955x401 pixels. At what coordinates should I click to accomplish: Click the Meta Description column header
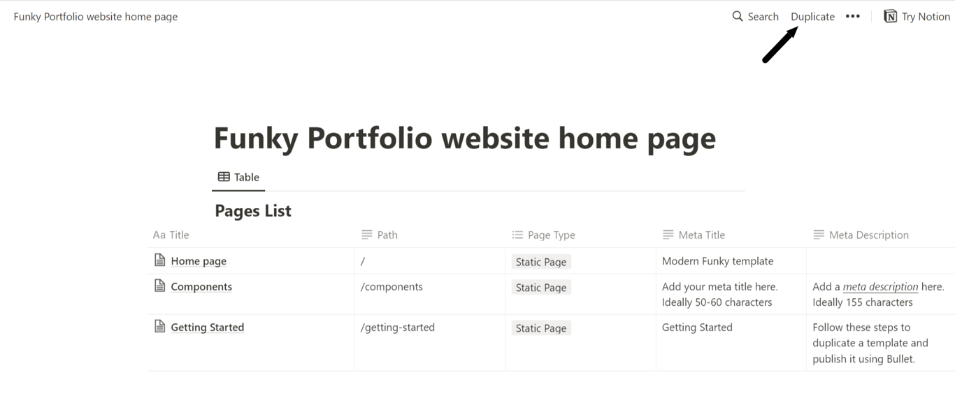(x=868, y=235)
